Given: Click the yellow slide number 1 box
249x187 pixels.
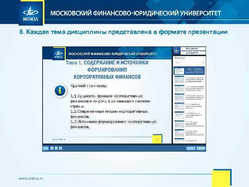Looking at the screenshot, I should [157, 139].
